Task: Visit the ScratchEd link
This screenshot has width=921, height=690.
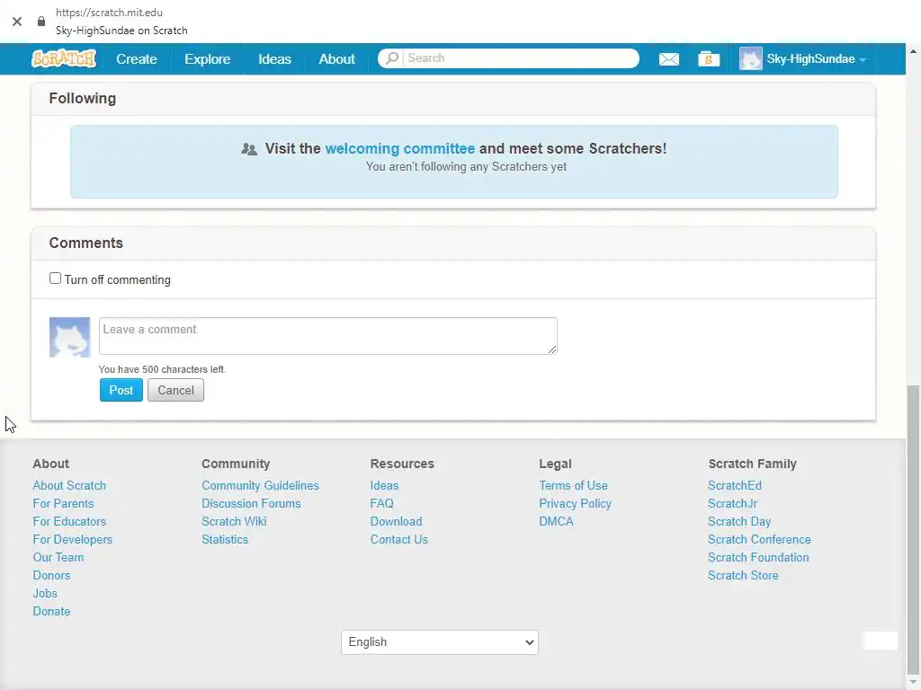Action: click(x=734, y=485)
